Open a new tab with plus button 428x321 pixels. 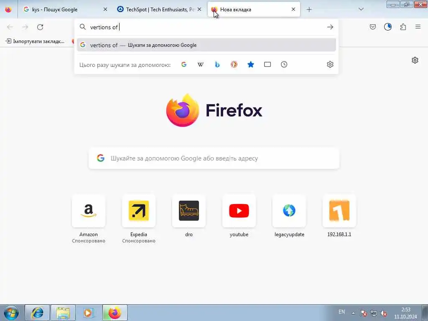[x=309, y=10]
